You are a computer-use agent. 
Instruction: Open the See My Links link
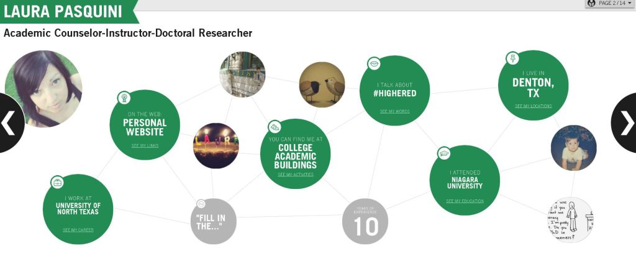click(x=145, y=145)
